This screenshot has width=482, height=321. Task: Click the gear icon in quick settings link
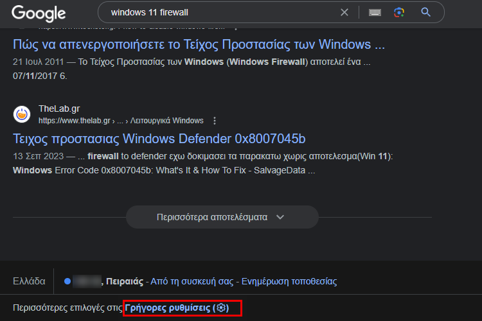[221, 308]
